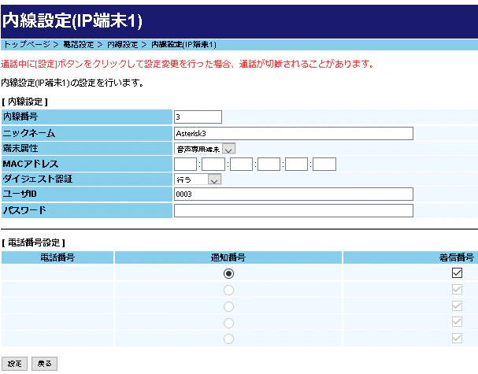Screen dimensions: 478x374
Task: Click the empty パスワード field
Action: pos(294,211)
